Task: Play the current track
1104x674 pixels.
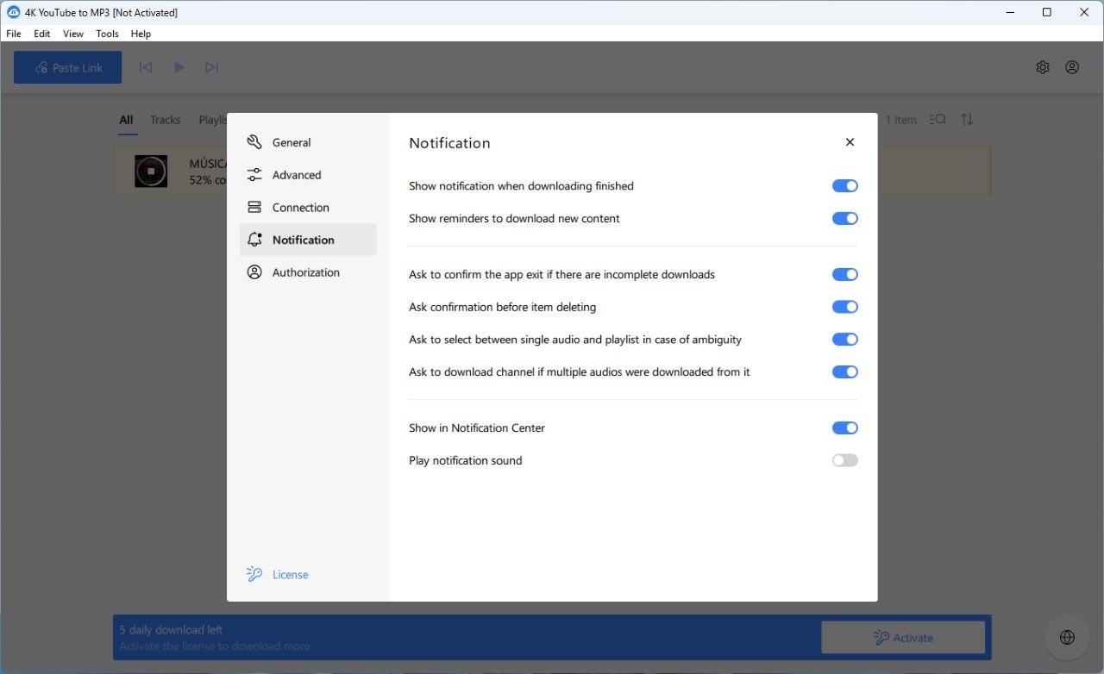Action: click(x=179, y=67)
